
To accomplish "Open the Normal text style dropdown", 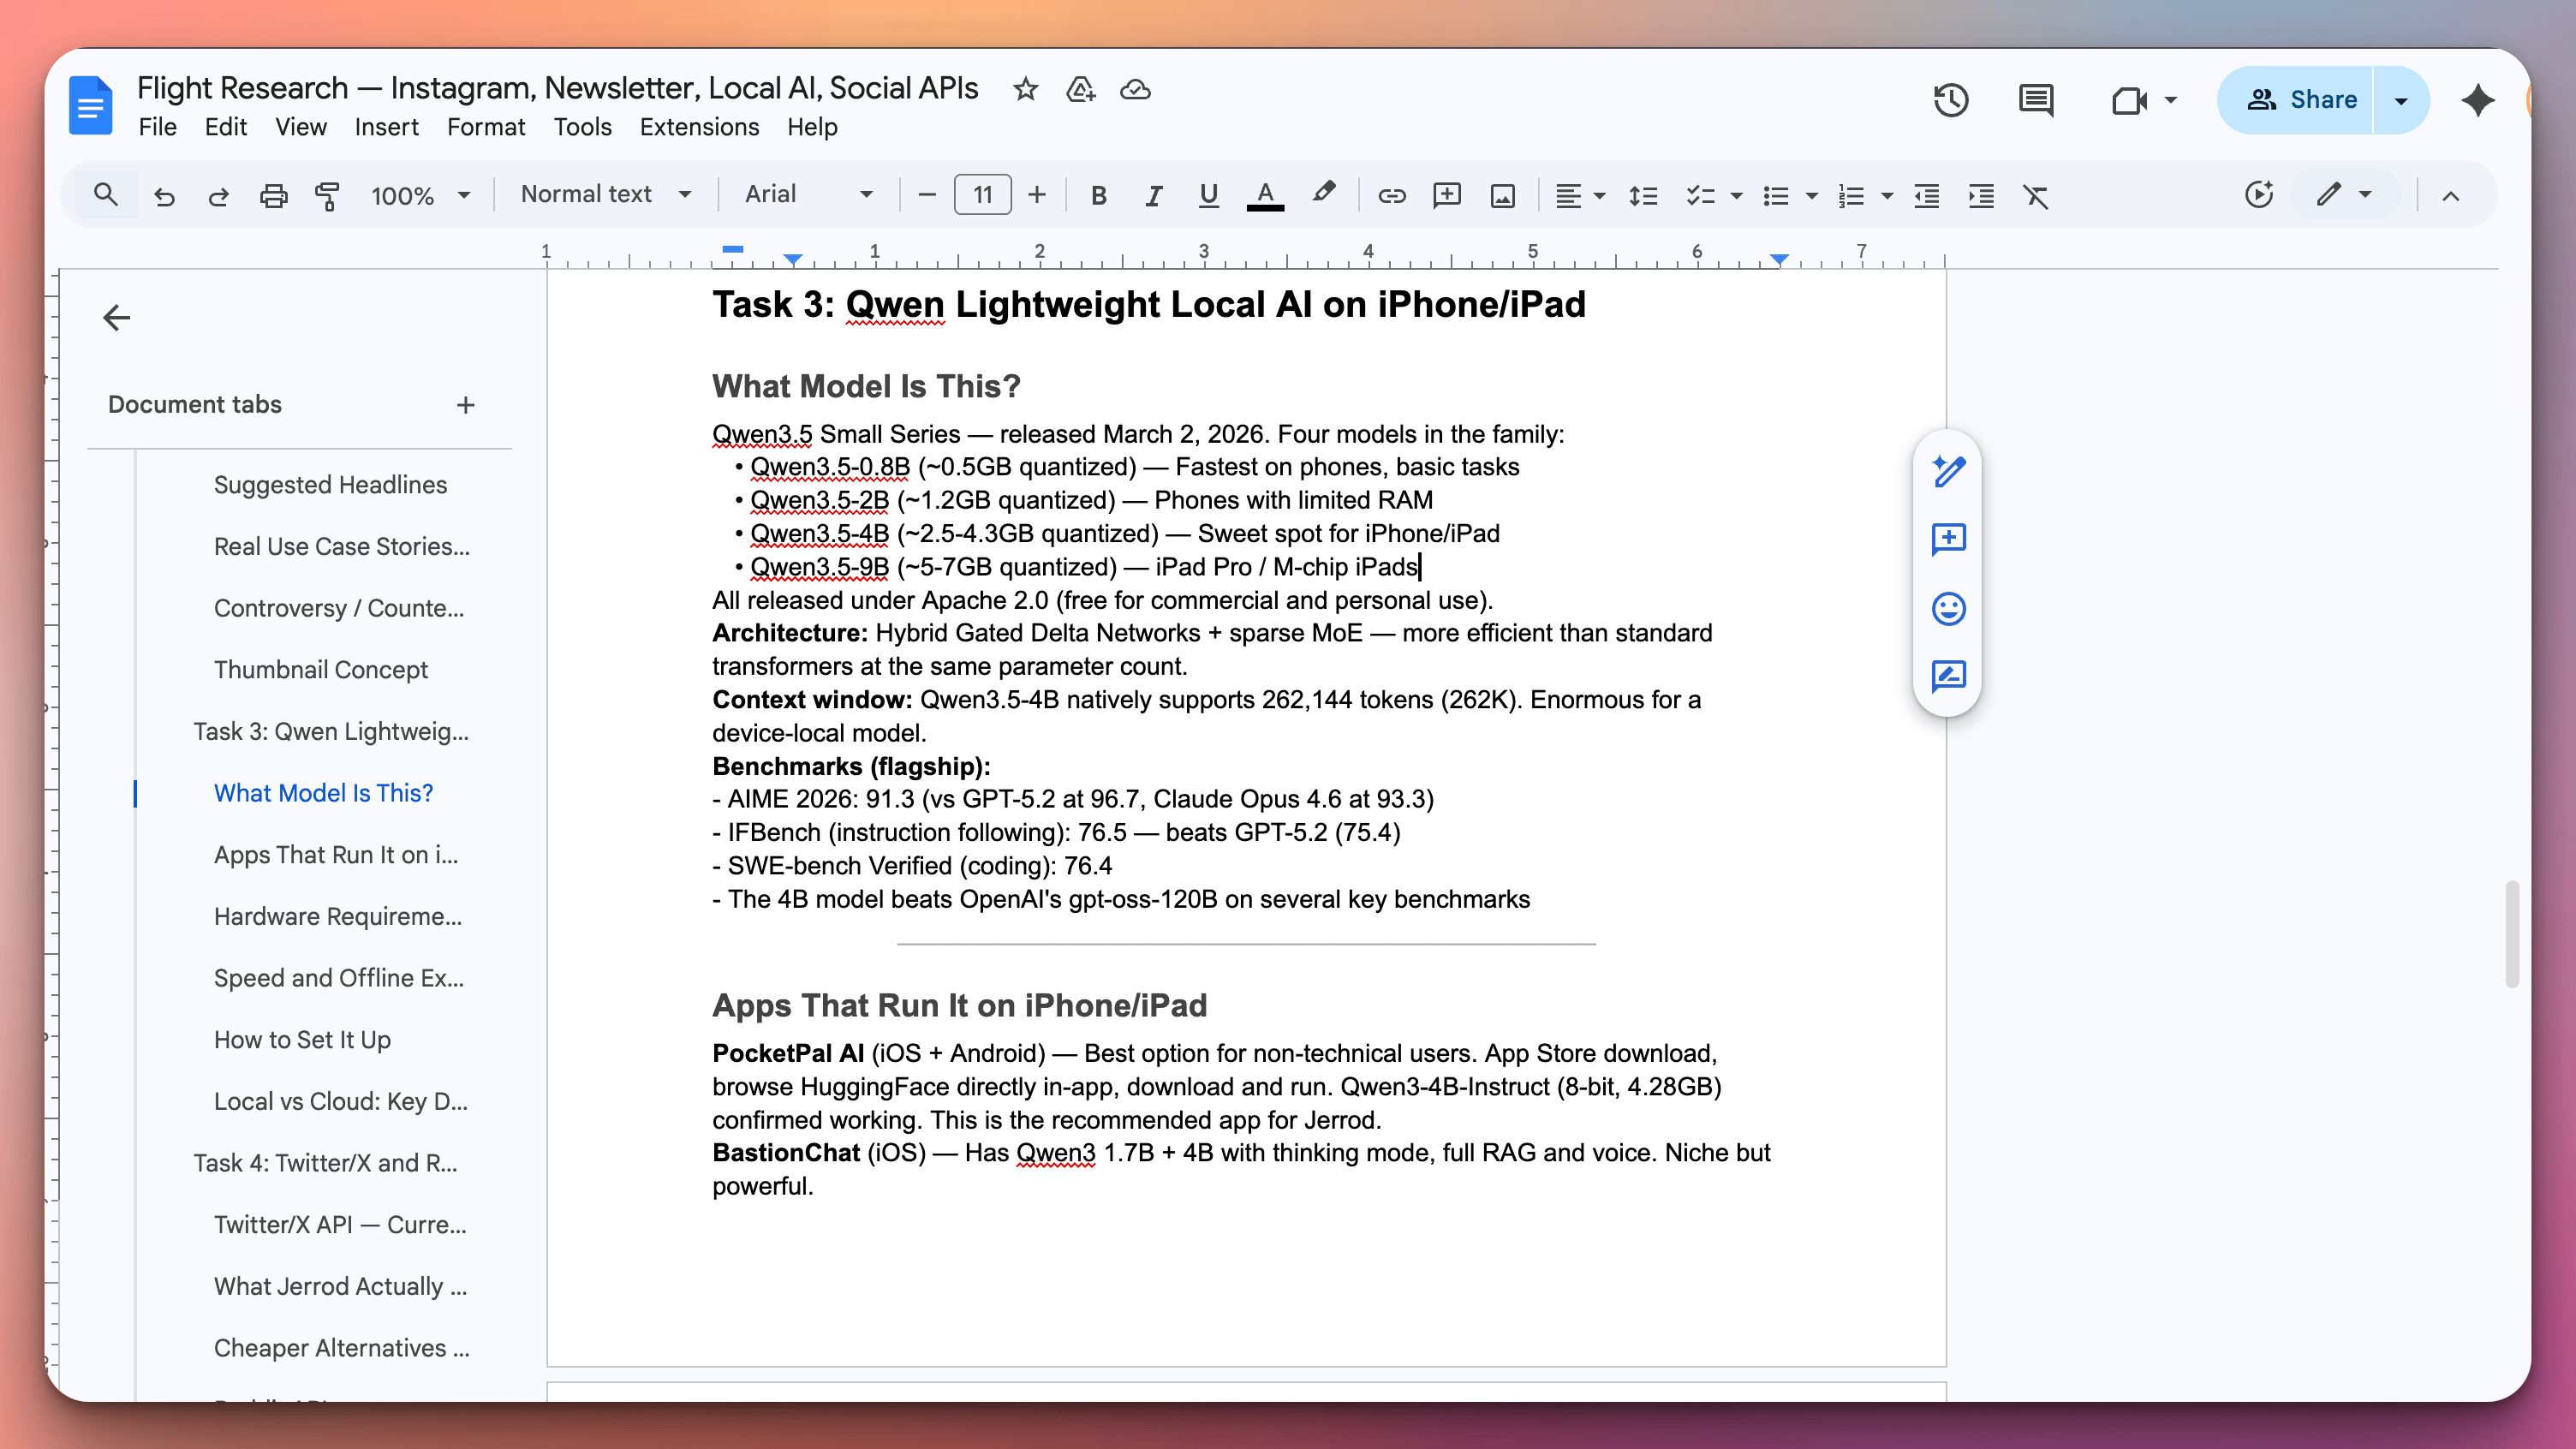I will (605, 194).
